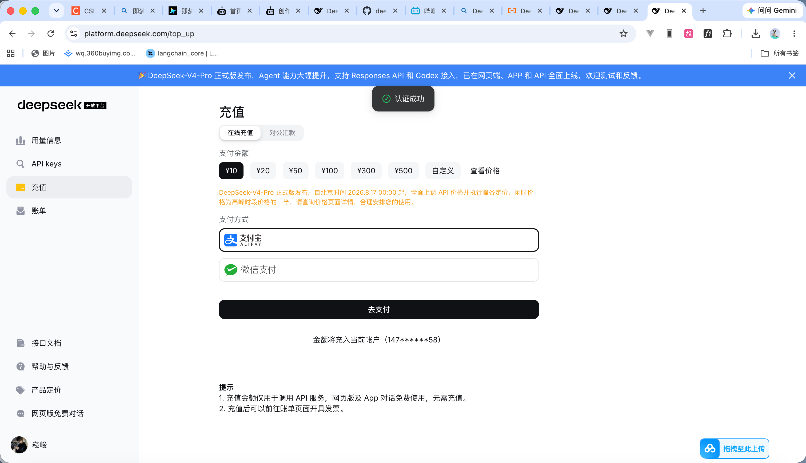The height and width of the screenshot is (463, 806).
Task: Click the address bar URL
Action: pos(139,33)
